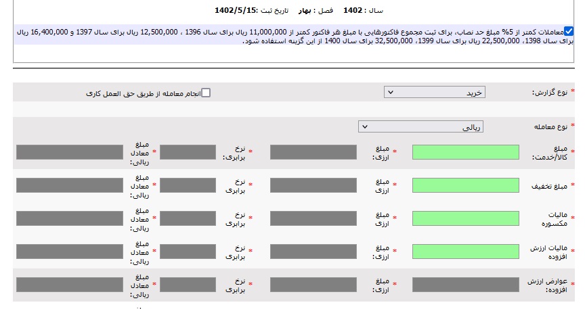
Task: Focus 'نرخ برابری' field in the عوارض ارزش افزوده row
Action: coord(188,284)
